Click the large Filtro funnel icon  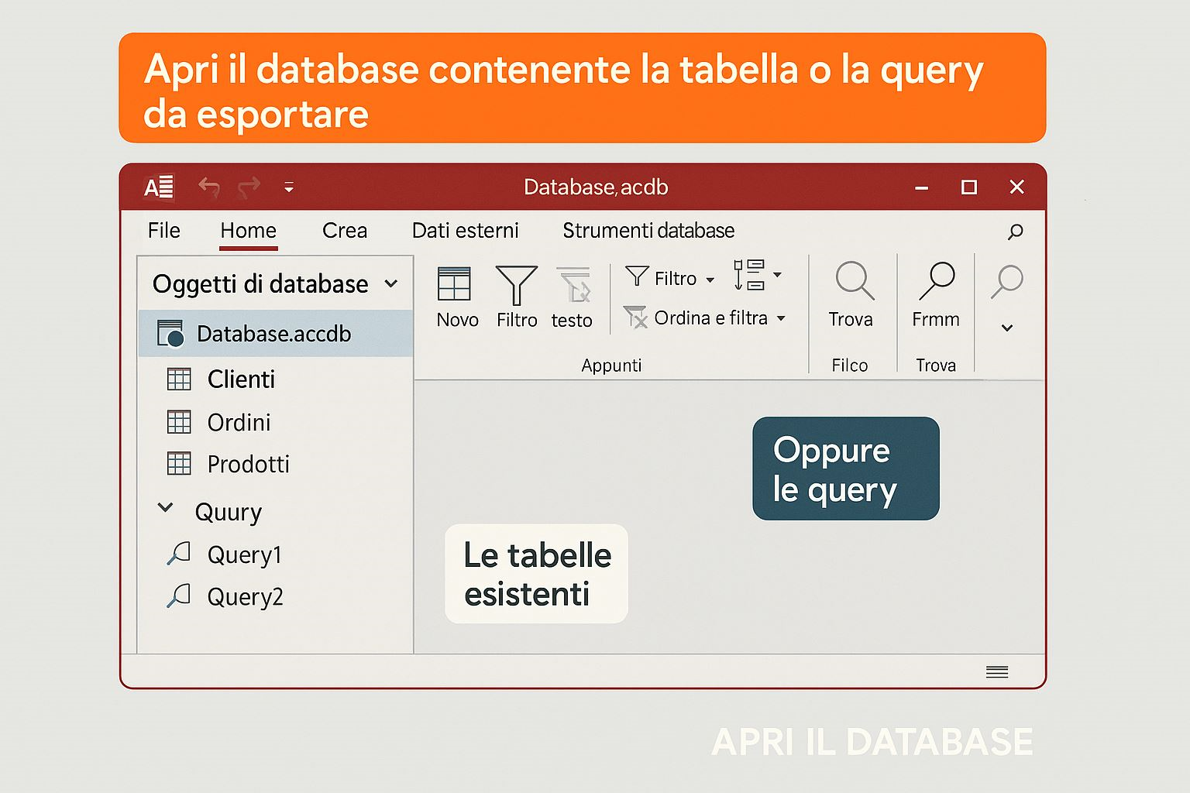[x=516, y=285]
